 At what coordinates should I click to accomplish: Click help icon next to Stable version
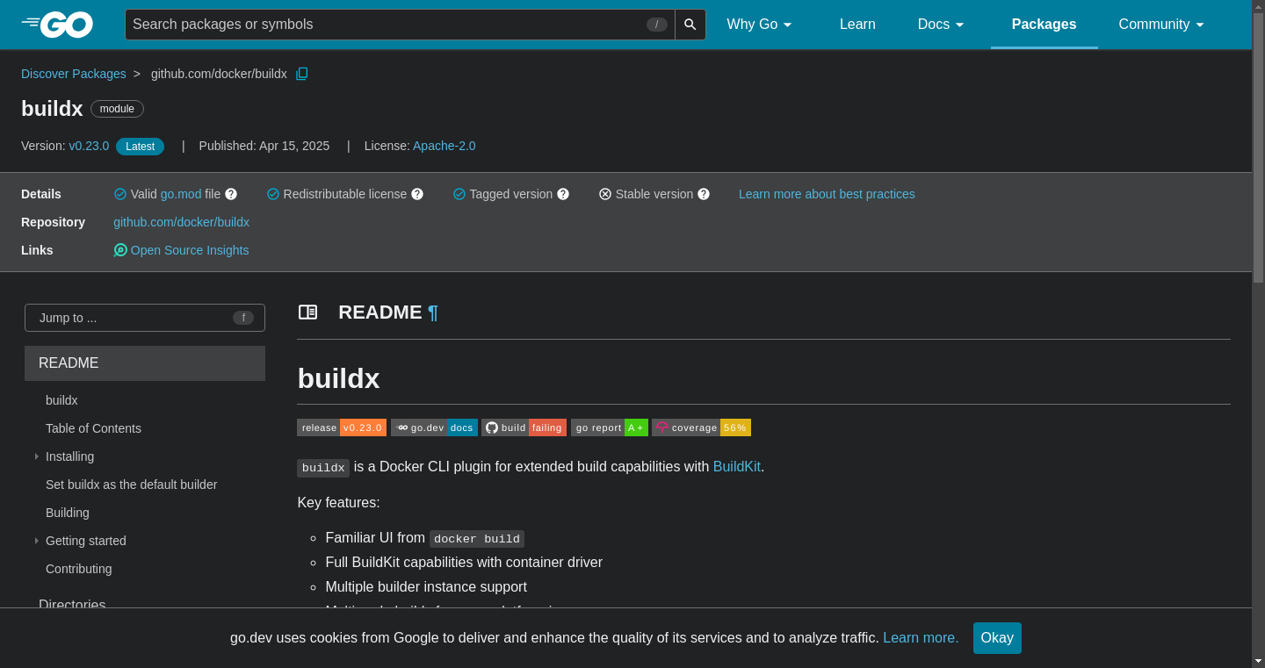coord(704,194)
